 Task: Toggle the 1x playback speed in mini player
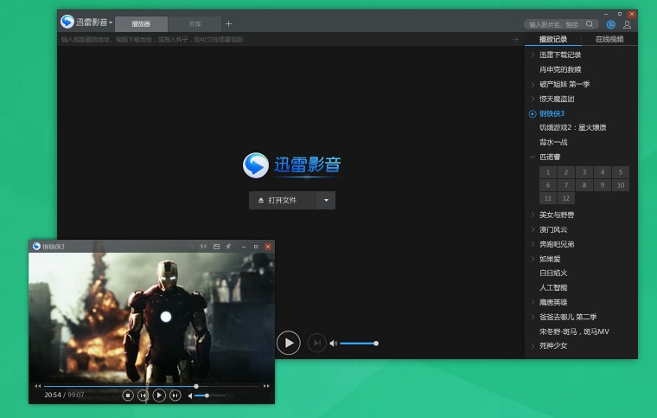203,247
